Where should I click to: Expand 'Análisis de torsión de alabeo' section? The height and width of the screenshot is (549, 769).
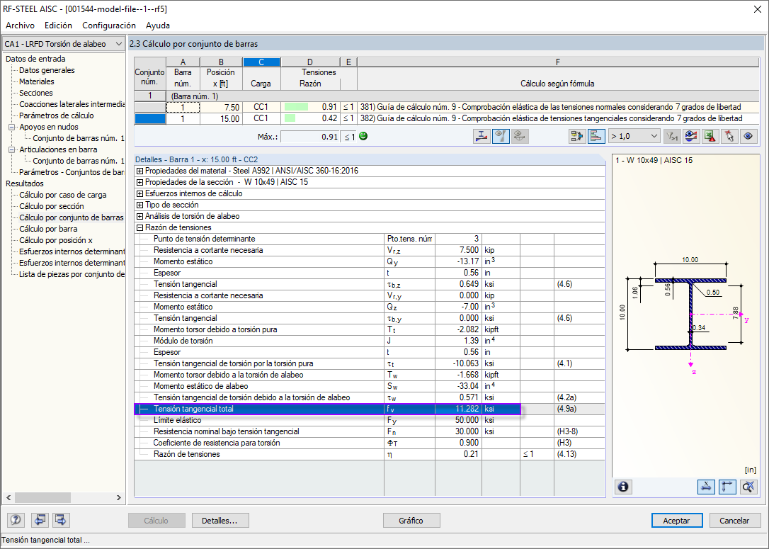(139, 216)
